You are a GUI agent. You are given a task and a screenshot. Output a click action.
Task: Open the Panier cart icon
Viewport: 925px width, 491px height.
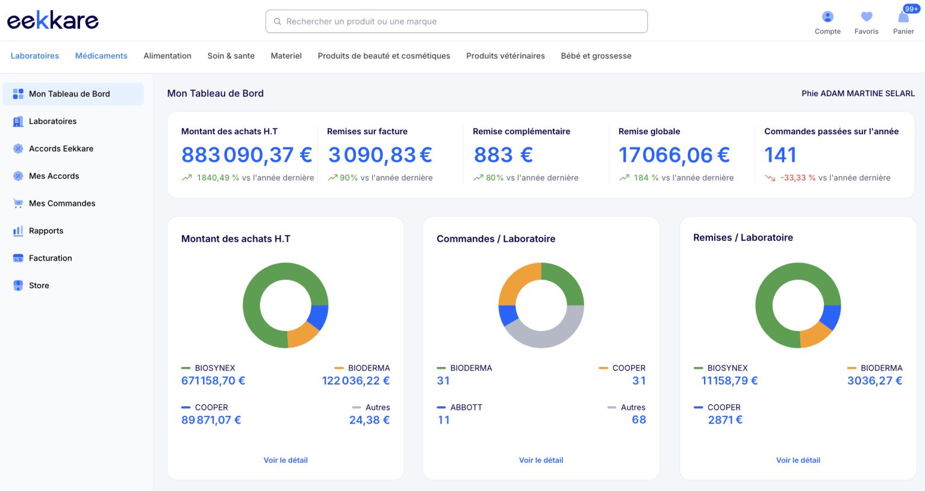pos(903,17)
